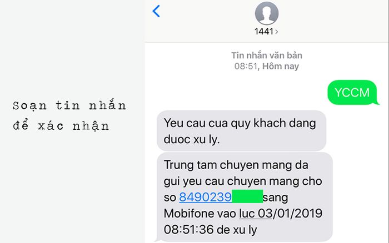Click the time '08:51:36' in the message
Screen dimensions: 389x243
click(188, 230)
